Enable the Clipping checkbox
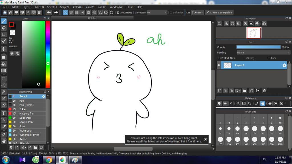 [x=244, y=58]
